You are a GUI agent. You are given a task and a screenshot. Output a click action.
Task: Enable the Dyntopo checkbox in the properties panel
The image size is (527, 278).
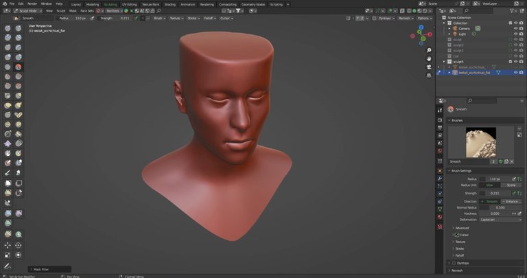[454, 263]
